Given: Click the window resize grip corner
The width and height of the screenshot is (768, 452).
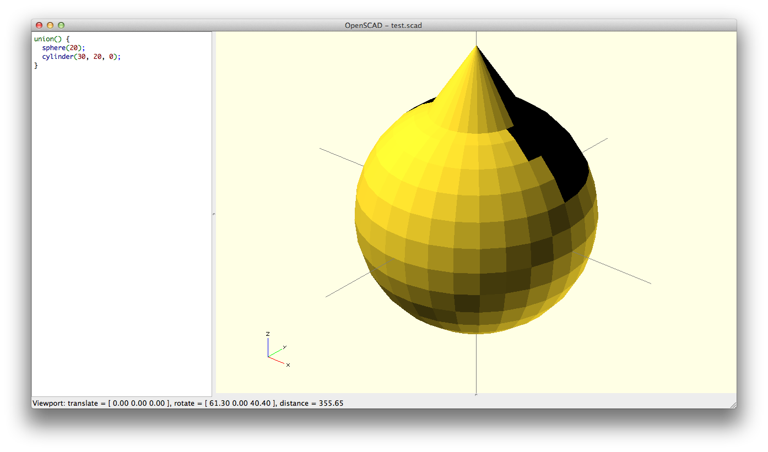Looking at the screenshot, I should tap(733, 405).
